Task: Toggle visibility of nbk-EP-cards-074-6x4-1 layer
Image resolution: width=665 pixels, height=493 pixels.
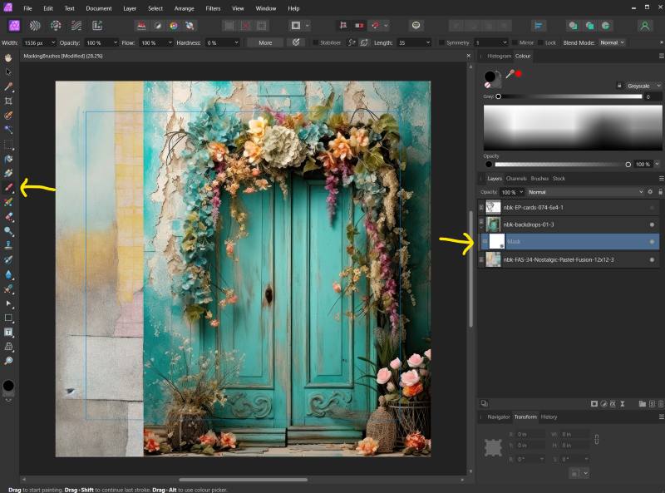Action: [652, 208]
